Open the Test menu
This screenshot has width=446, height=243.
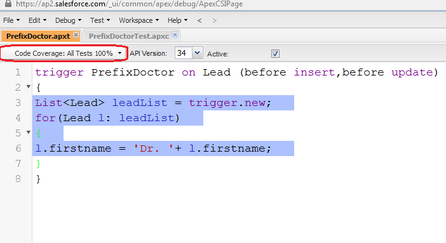point(100,20)
